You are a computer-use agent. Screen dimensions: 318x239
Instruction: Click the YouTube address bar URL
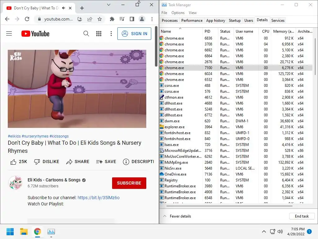(x=58, y=19)
